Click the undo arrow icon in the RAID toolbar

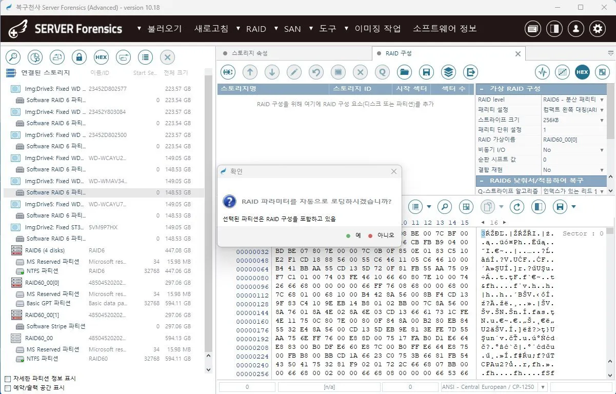click(x=316, y=72)
